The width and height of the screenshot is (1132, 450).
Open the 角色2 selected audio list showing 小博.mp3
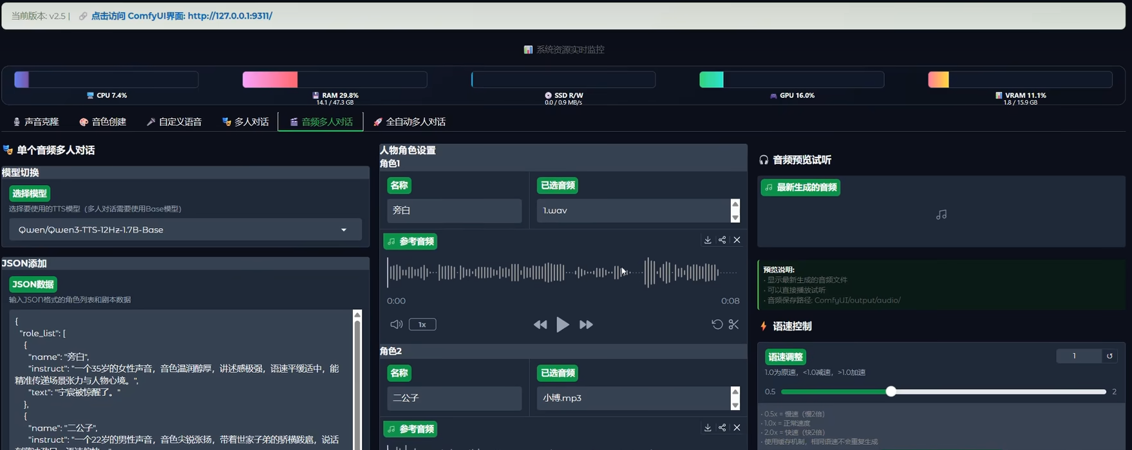[x=633, y=398]
